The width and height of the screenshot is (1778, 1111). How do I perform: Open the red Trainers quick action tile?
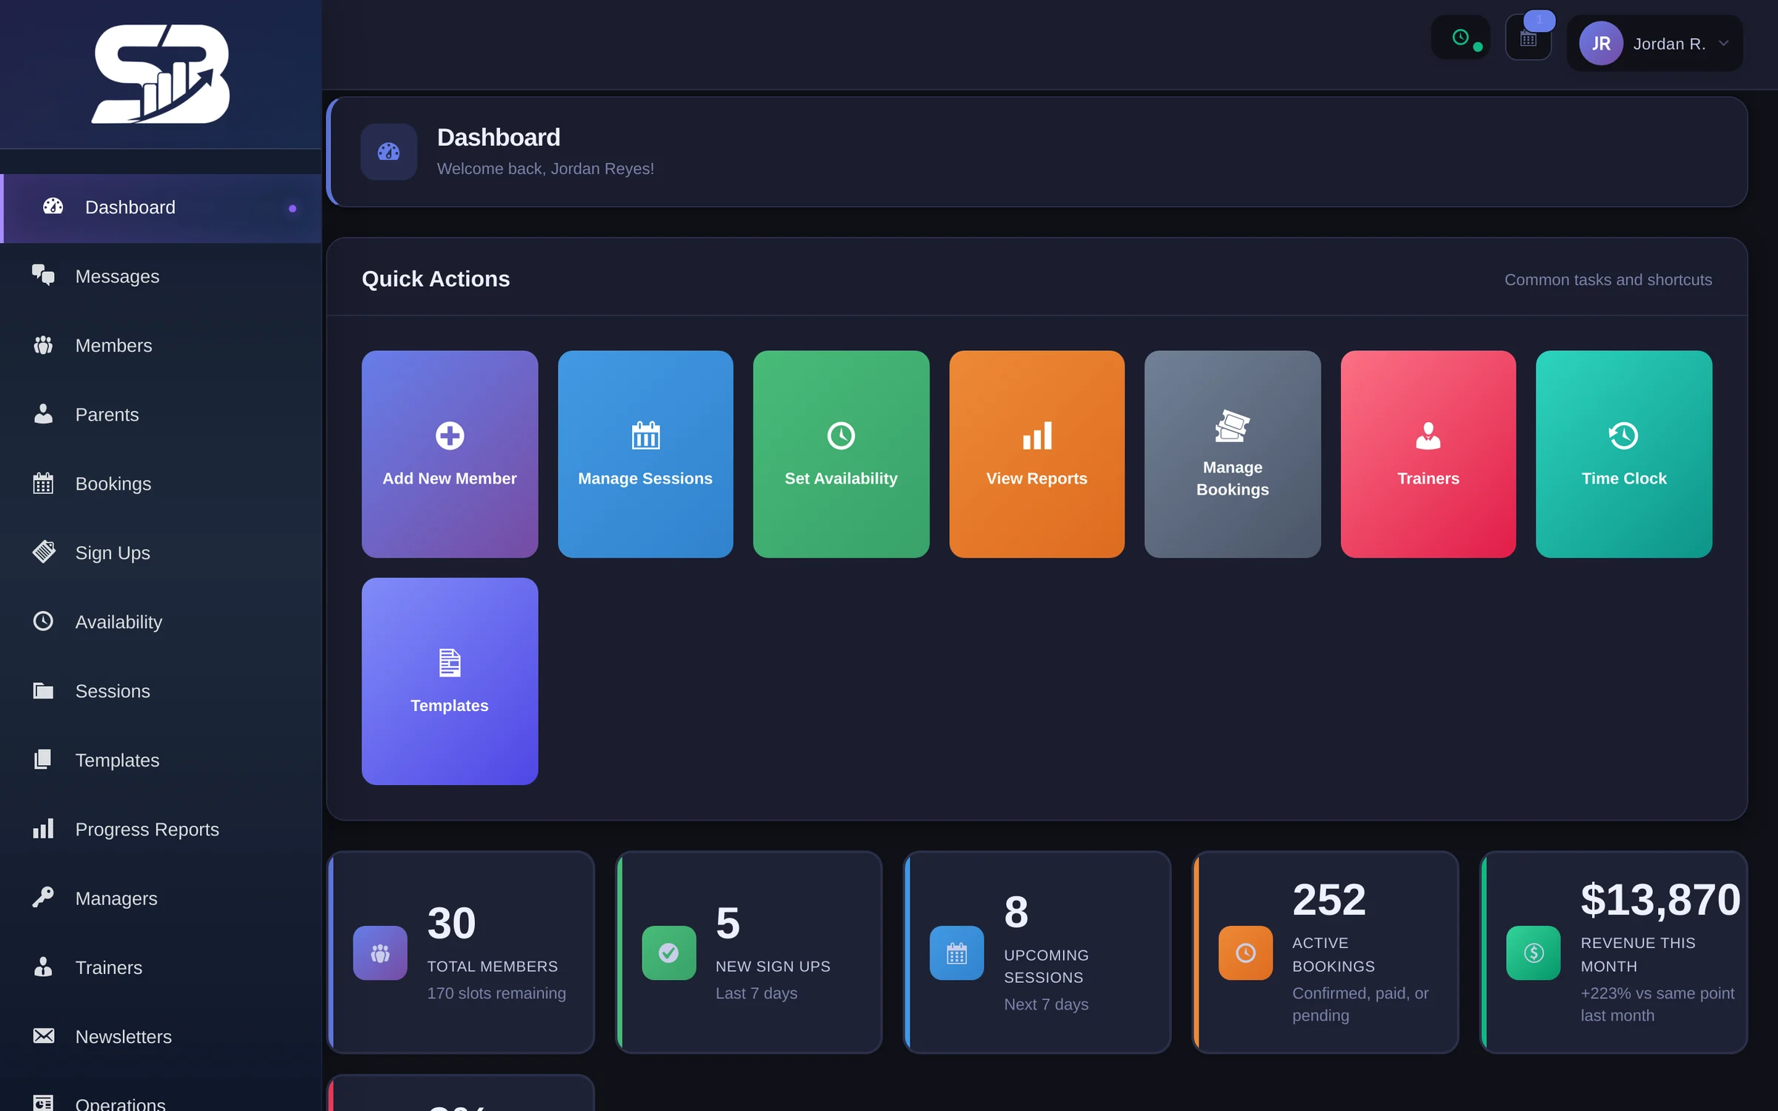click(x=1428, y=454)
